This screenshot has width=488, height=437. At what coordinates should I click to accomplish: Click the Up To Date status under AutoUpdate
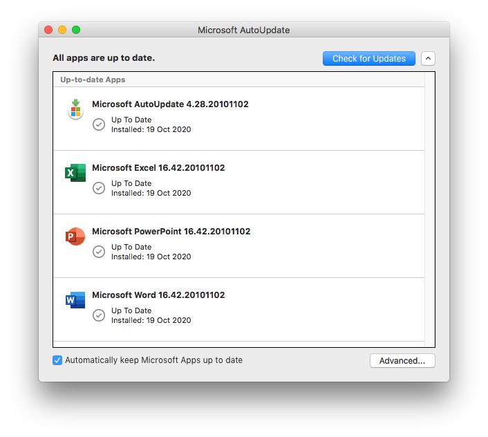pos(131,120)
